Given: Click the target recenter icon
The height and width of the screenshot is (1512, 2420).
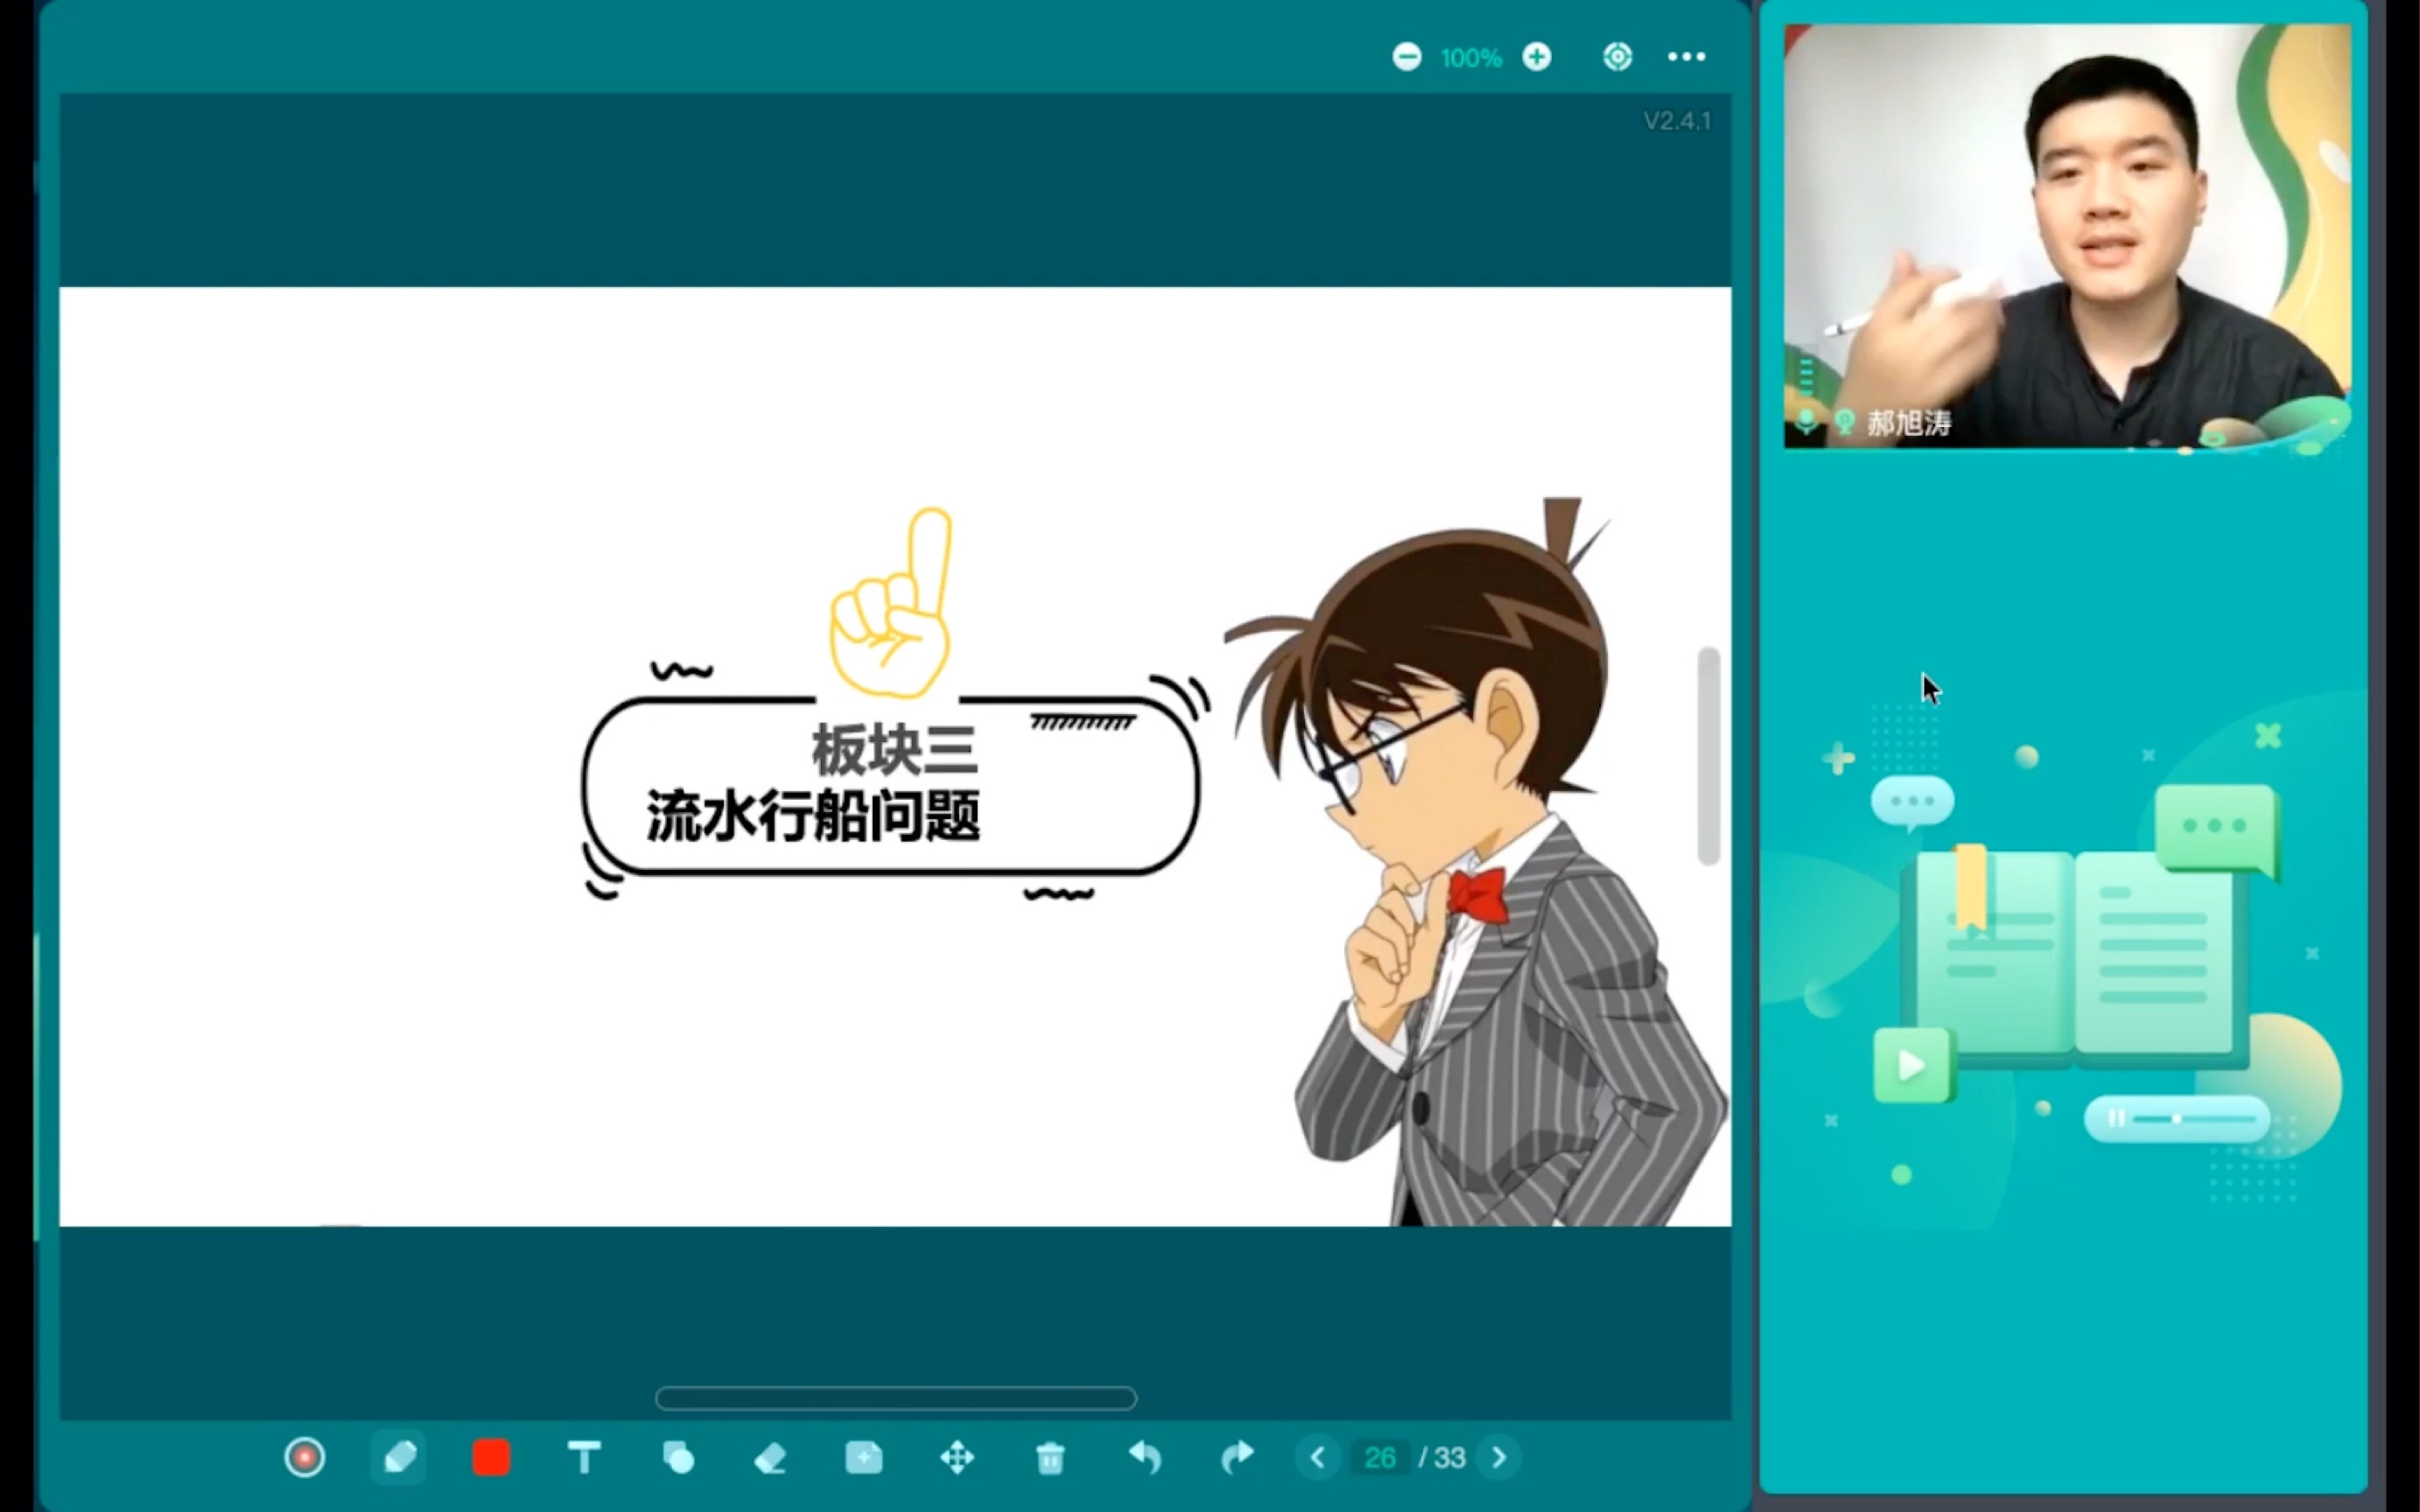Looking at the screenshot, I should point(1617,57).
